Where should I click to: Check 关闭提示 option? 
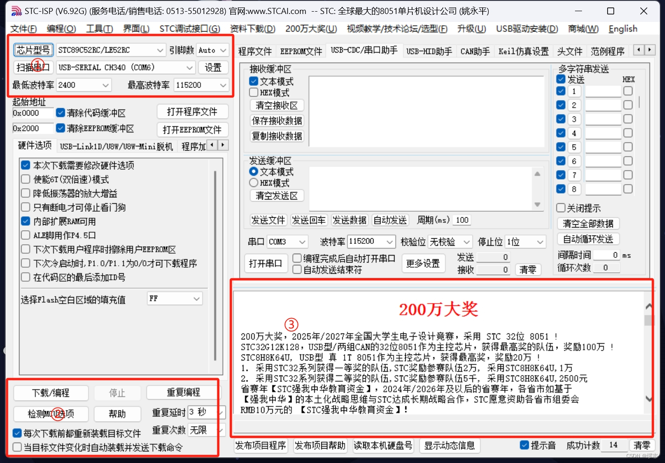point(561,208)
